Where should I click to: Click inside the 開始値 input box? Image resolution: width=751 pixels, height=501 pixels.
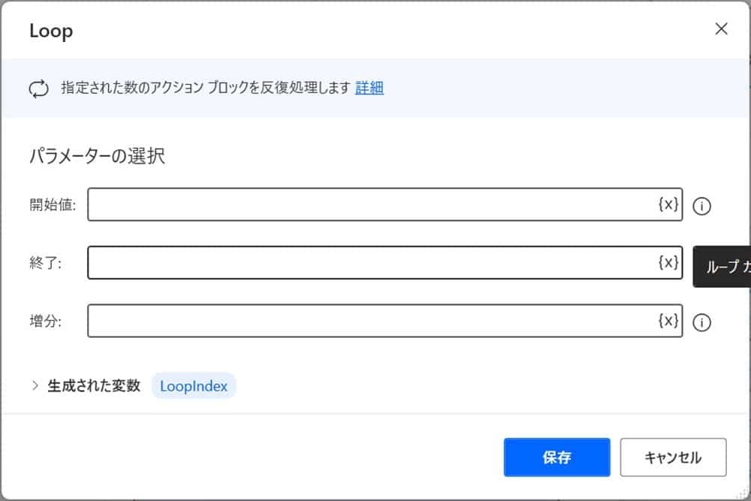click(338, 204)
